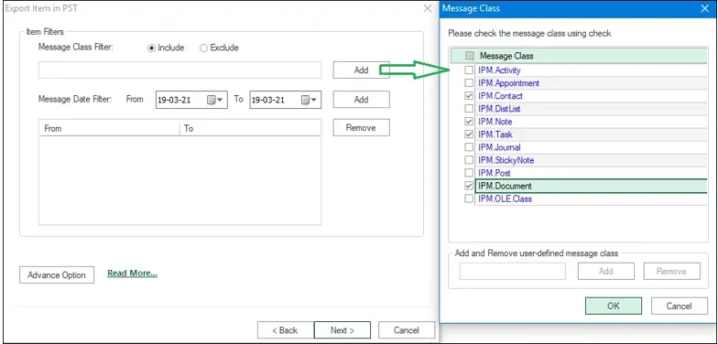Check the IPM.Activity checkbox
Image resolution: width=718 pixels, height=344 pixels.
pos(469,70)
